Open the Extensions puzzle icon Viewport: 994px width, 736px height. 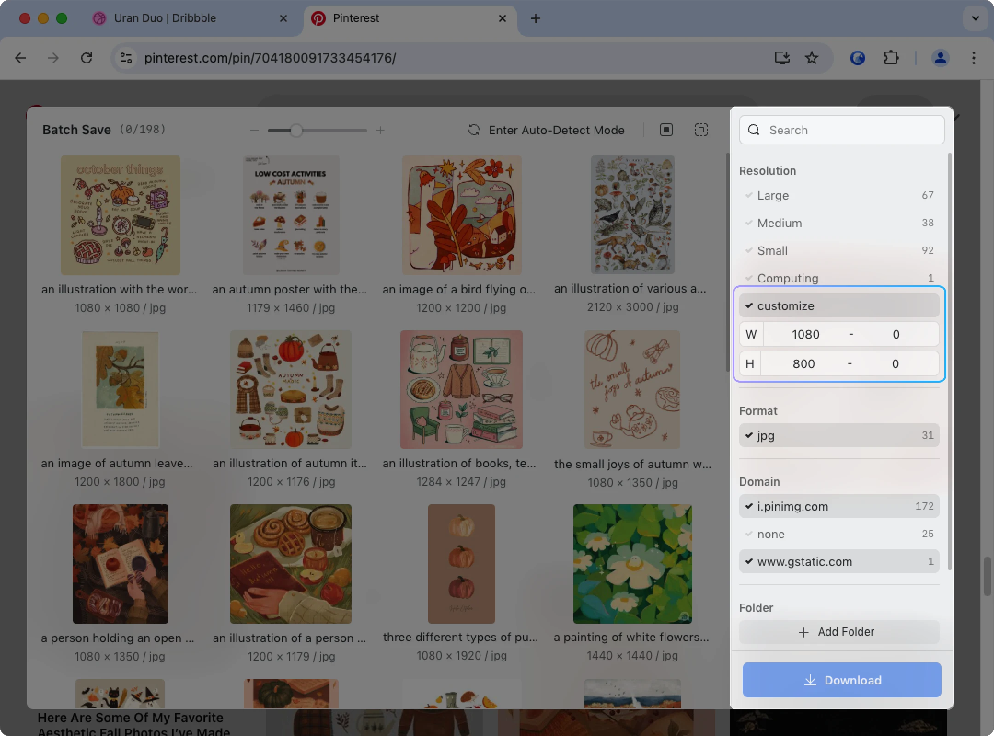pyautogui.click(x=891, y=58)
